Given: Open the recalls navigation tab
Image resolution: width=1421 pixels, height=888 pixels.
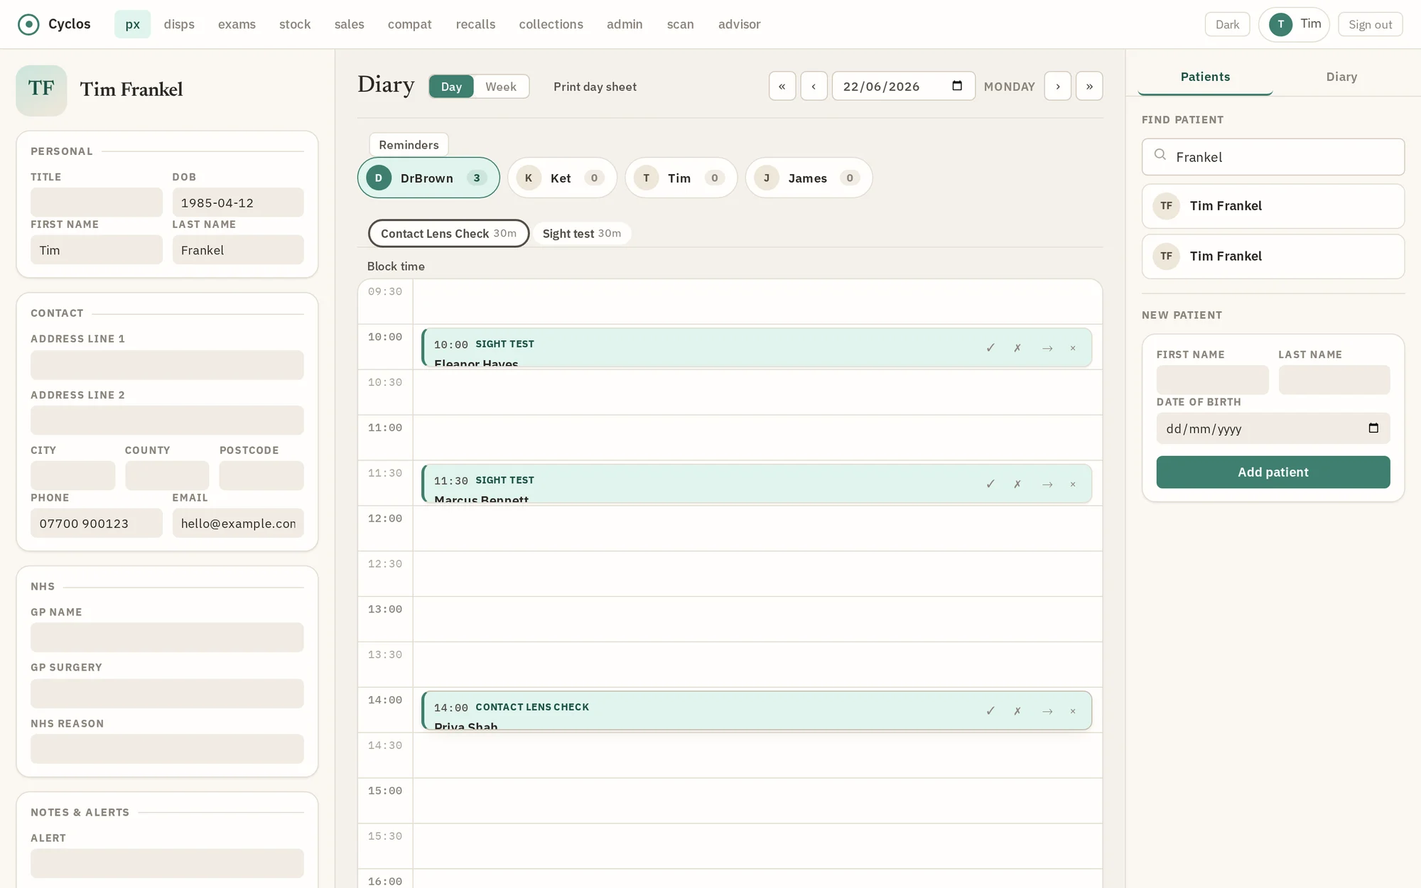Looking at the screenshot, I should (x=476, y=24).
